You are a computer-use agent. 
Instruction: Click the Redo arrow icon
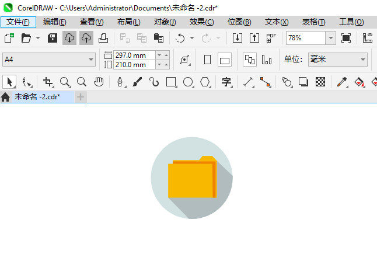[206, 38]
